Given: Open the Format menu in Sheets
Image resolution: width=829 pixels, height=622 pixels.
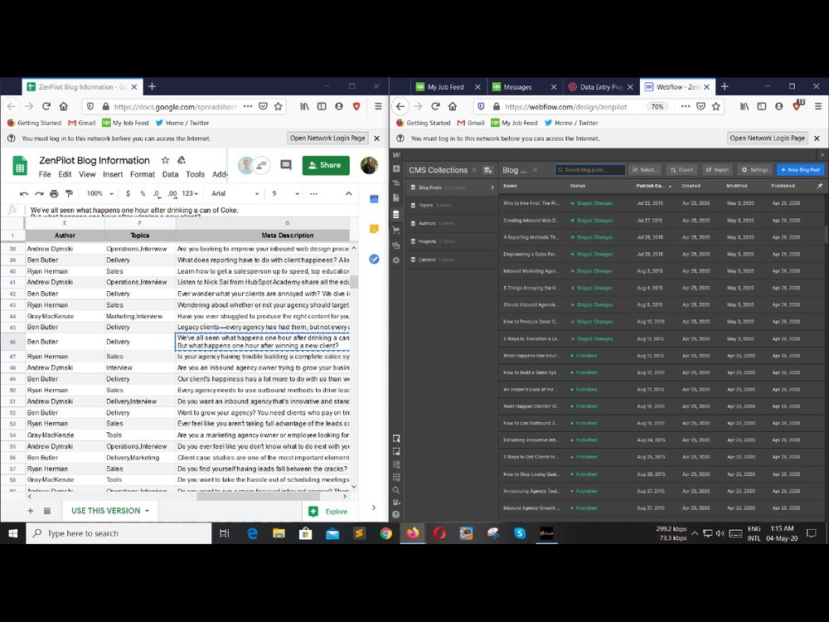Looking at the screenshot, I should click(143, 174).
